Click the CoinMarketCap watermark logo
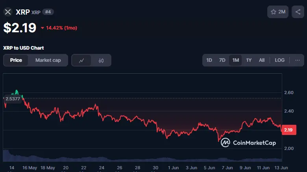307x172 pixels. click(248, 142)
